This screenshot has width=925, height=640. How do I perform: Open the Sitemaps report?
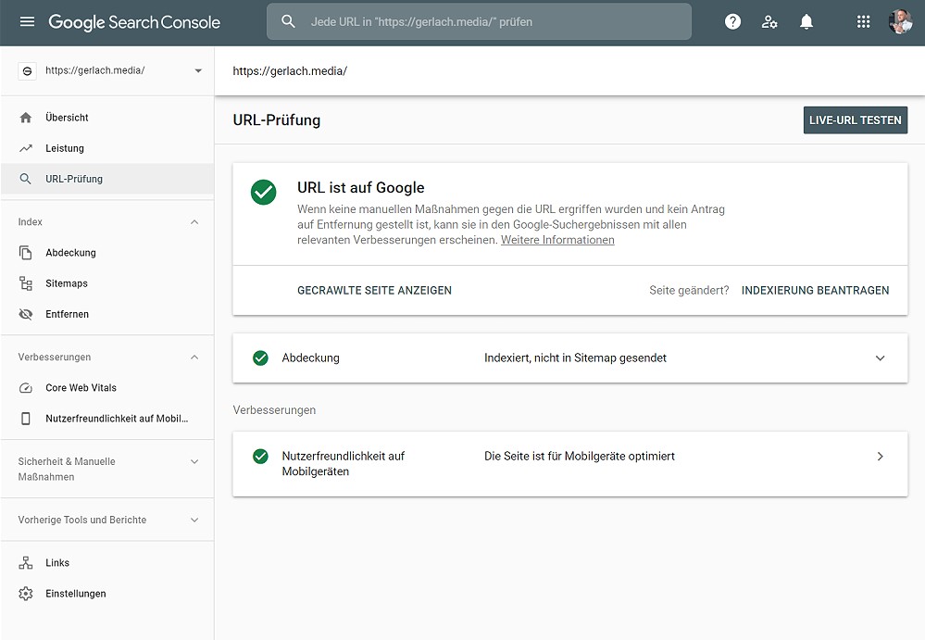tap(66, 283)
